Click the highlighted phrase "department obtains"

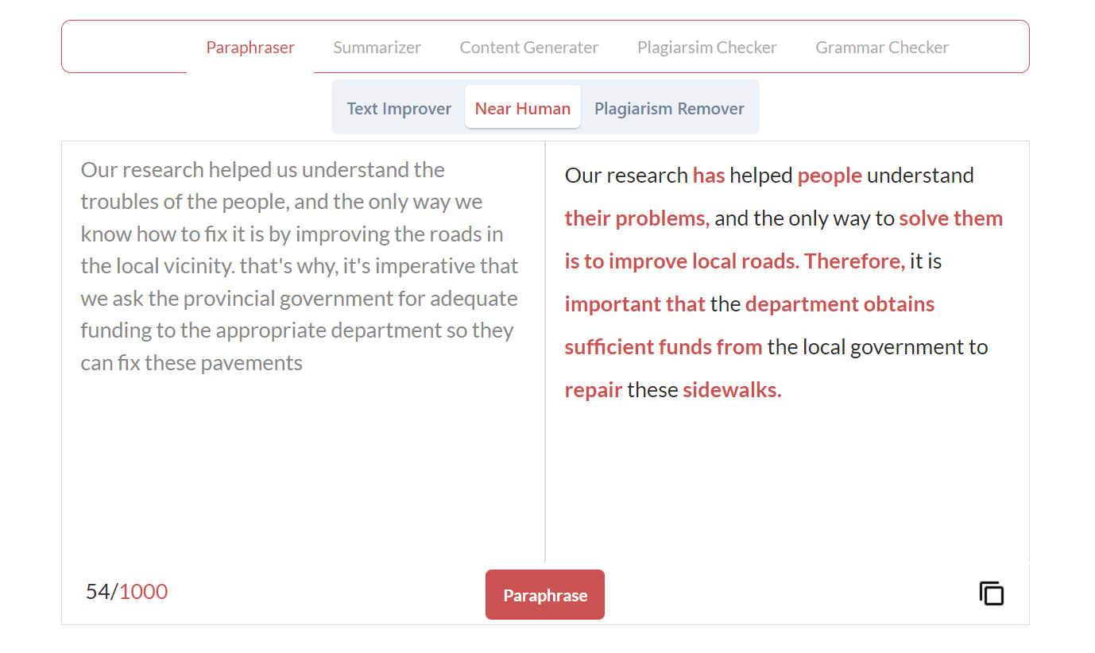(x=840, y=304)
